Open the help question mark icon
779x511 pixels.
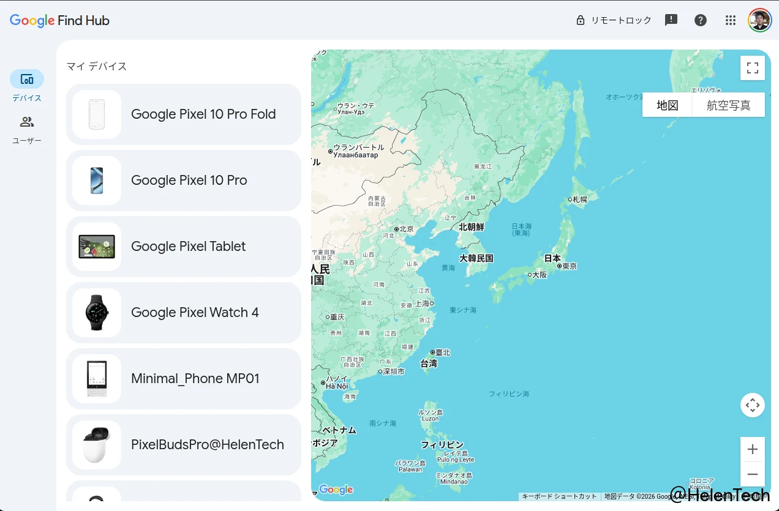tap(701, 20)
